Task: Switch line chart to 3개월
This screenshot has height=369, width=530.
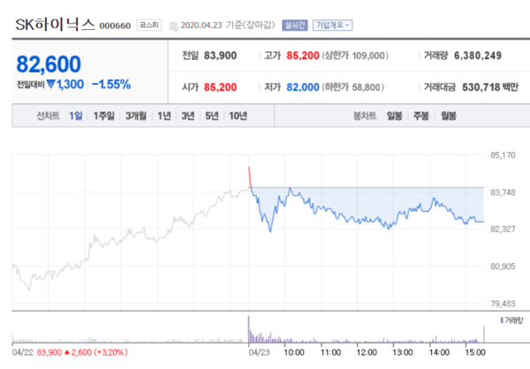Action: point(136,116)
